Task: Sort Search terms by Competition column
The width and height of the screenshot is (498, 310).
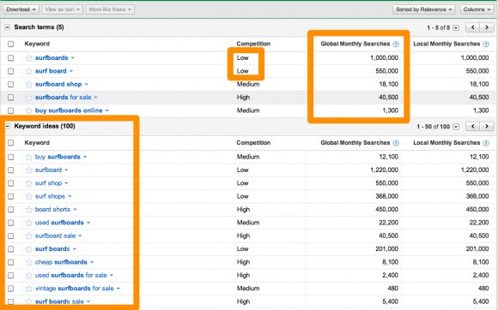Action: coord(253,44)
